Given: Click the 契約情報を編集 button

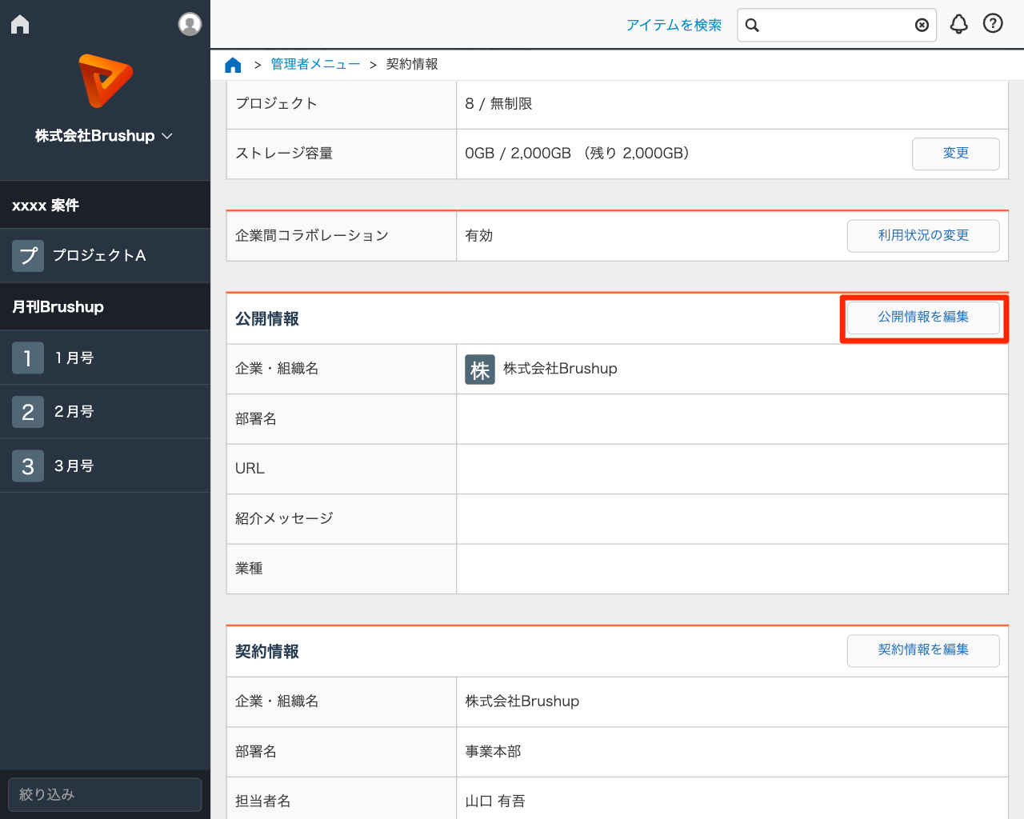Looking at the screenshot, I should pyautogui.click(x=923, y=650).
